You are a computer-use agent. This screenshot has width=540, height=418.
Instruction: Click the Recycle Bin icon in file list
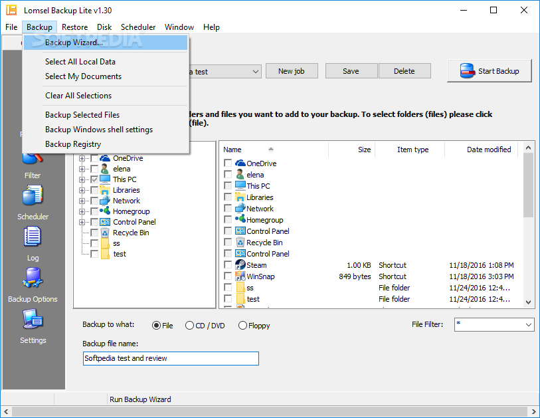240,243
